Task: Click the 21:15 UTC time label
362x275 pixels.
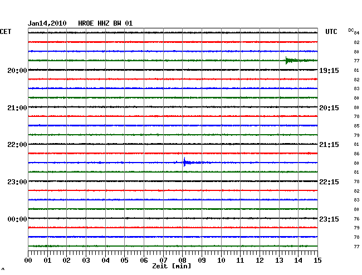Action: pos(329,145)
